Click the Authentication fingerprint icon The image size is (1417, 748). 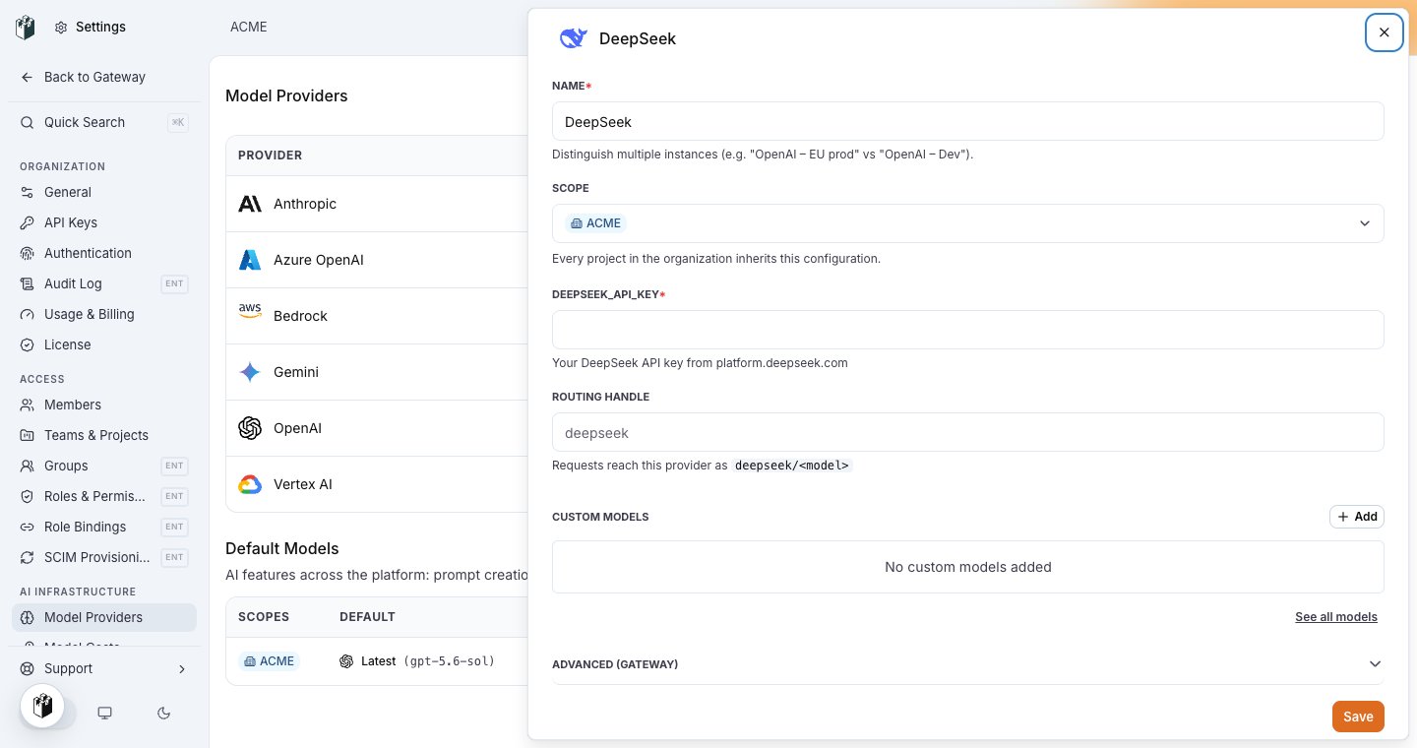27,253
